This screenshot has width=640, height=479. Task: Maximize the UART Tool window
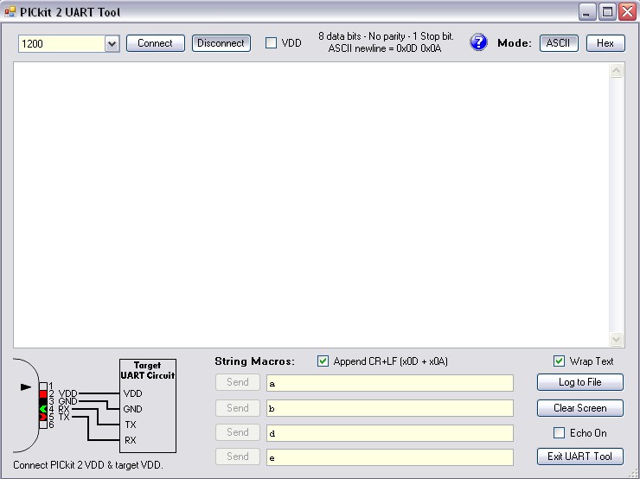607,12
